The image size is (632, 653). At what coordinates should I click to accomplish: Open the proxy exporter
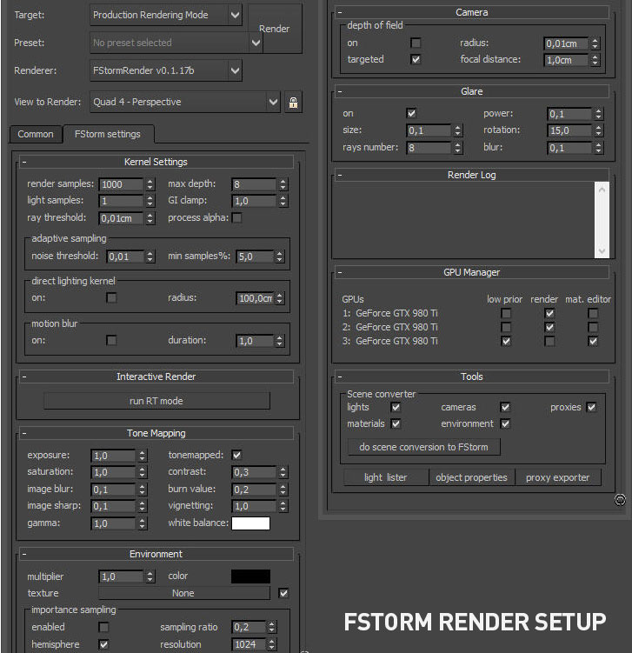coord(558,477)
